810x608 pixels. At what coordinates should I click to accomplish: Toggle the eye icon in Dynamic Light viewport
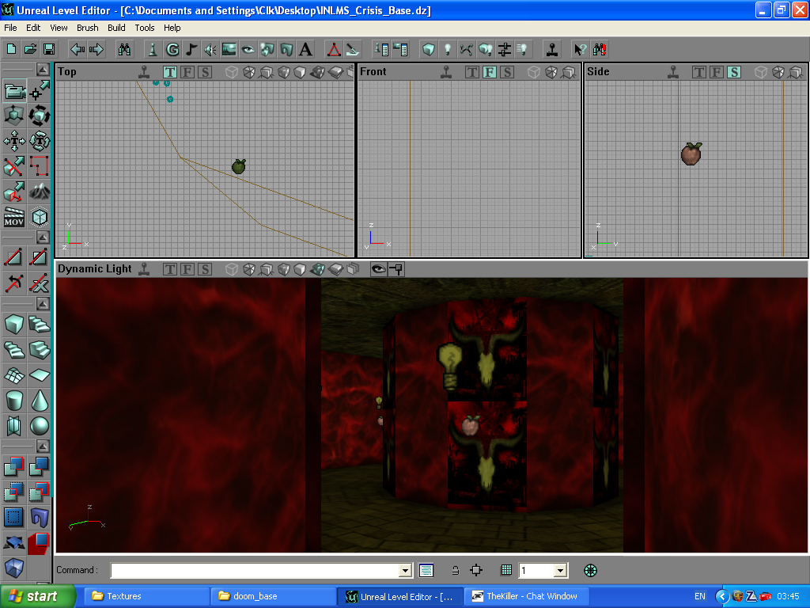378,269
